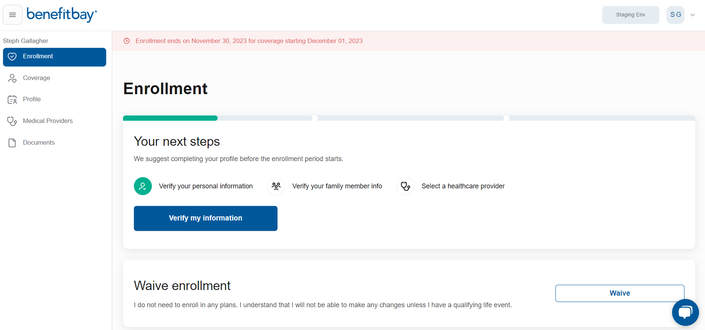Go to Medical Providers section
The width and height of the screenshot is (705, 330).
tap(48, 121)
